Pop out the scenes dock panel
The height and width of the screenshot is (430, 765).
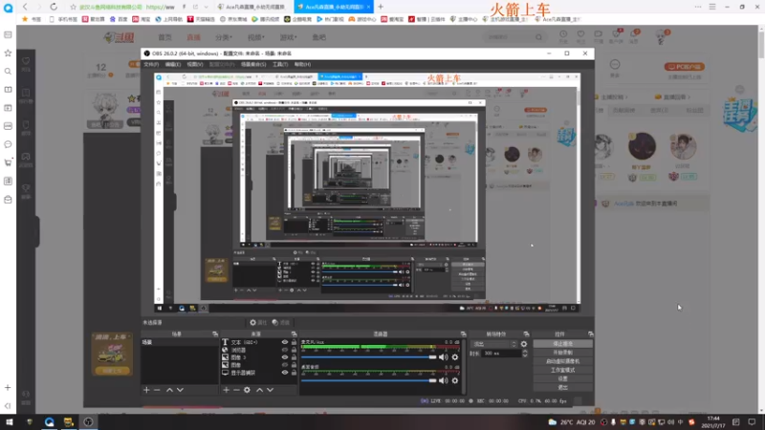point(215,333)
